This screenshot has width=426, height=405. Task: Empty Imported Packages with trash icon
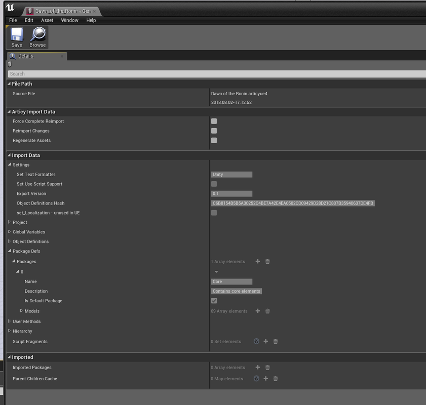coord(267,367)
